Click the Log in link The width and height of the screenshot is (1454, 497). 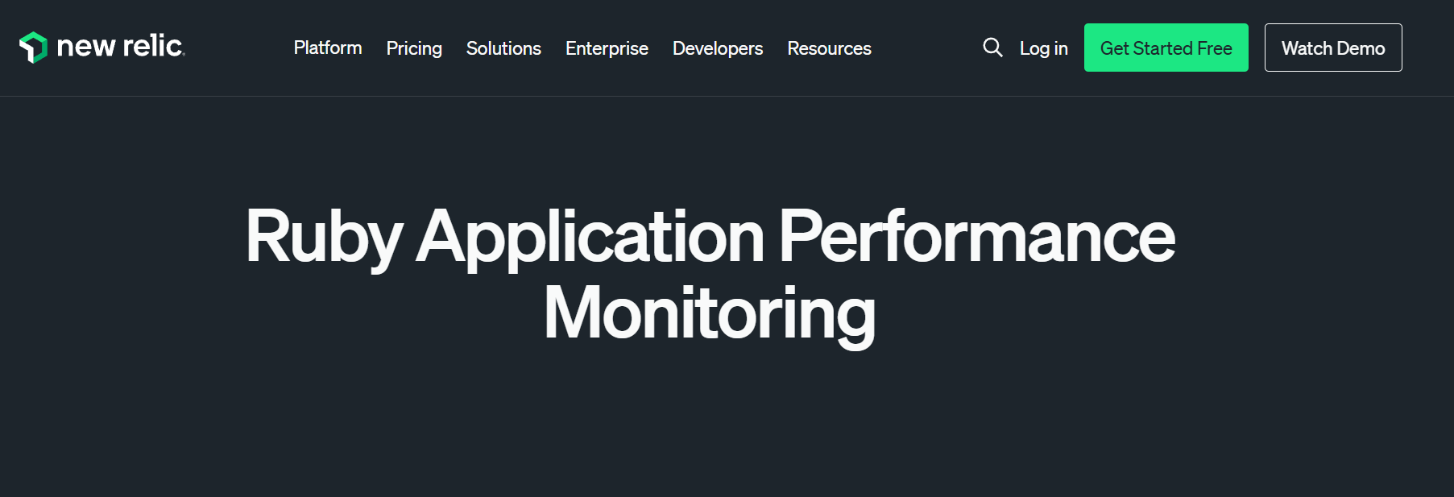click(1043, 48)
